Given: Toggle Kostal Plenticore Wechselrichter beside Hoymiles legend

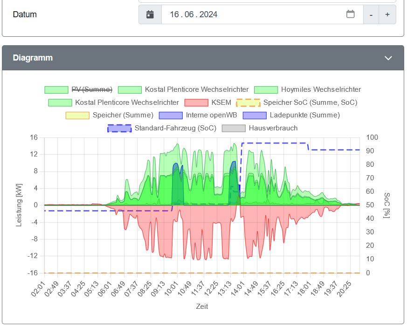Looking at the screenshot, I should (x=183, y=89).
